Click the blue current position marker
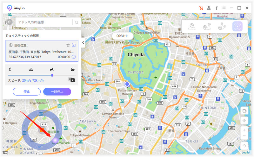The image size is (254, 157). pos(127,84)
